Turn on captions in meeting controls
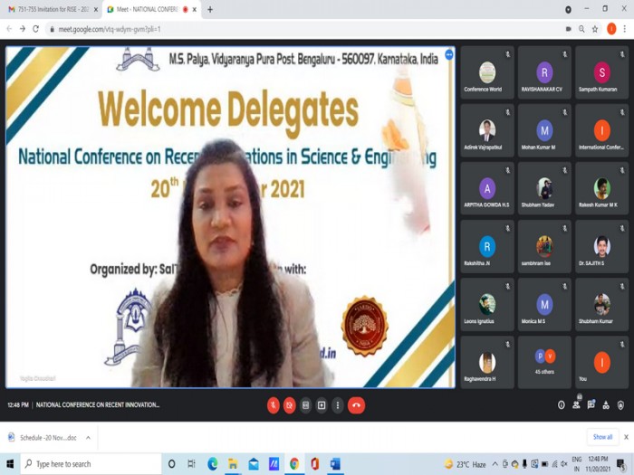Screen dimensions: 634x475 306,405
